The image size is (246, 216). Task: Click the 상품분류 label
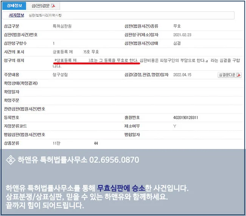pyautogui.click(x=12, y=143)
